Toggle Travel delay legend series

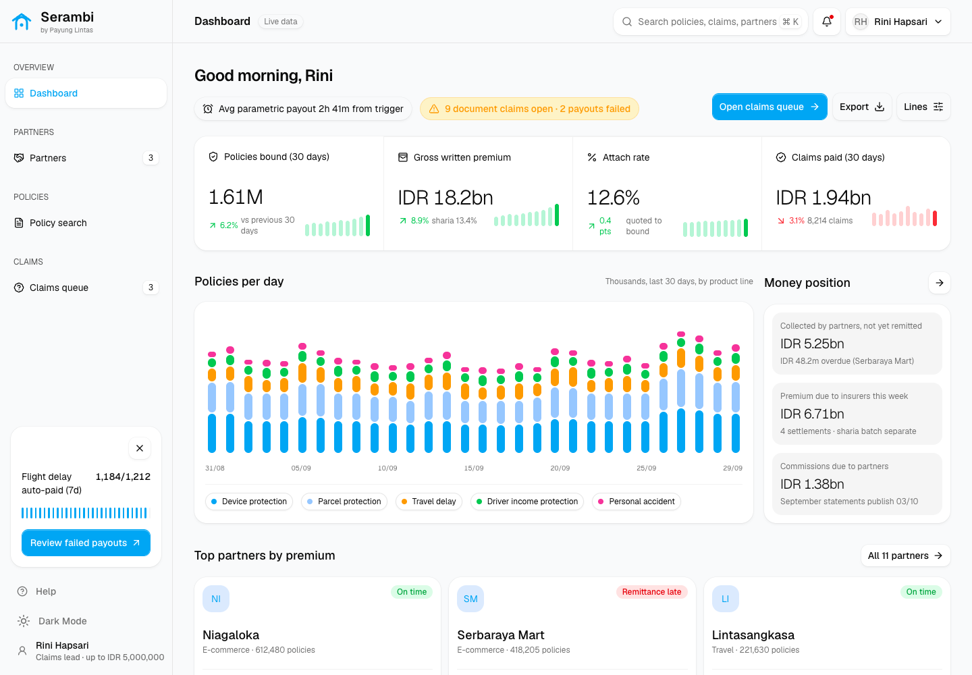click(x=429, y=502)
